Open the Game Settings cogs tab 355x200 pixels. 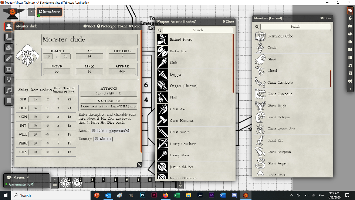[x=350, y=81]
